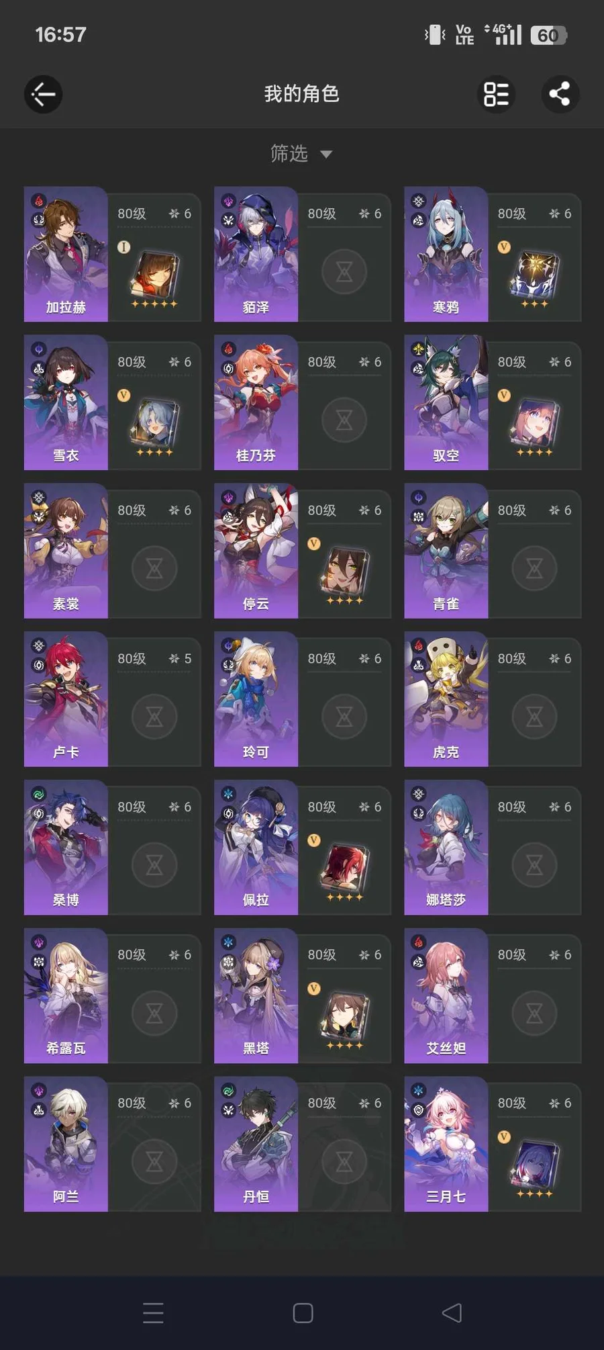The width and height of the screenshot is (604, 1350).
Task: Open 寒鸦's three-star light cone
Action: pos(534,275)
